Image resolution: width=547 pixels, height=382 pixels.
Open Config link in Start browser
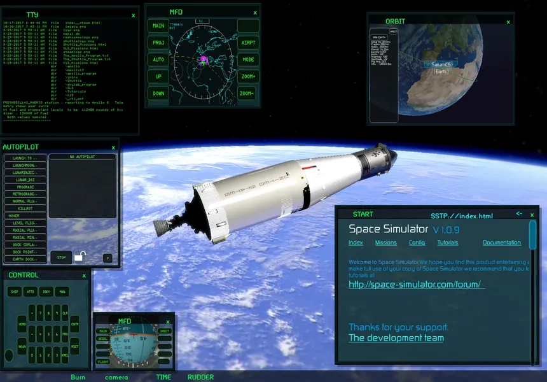click(417, 243)
